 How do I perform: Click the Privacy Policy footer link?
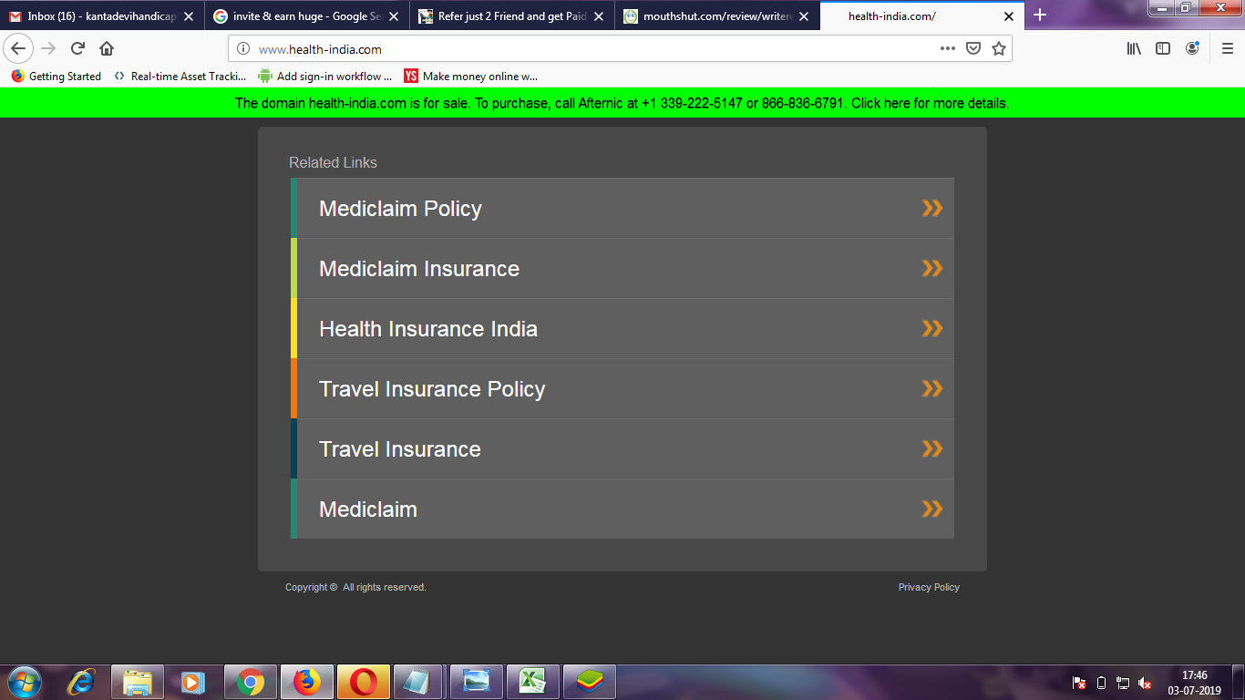(x=929, y=588)
